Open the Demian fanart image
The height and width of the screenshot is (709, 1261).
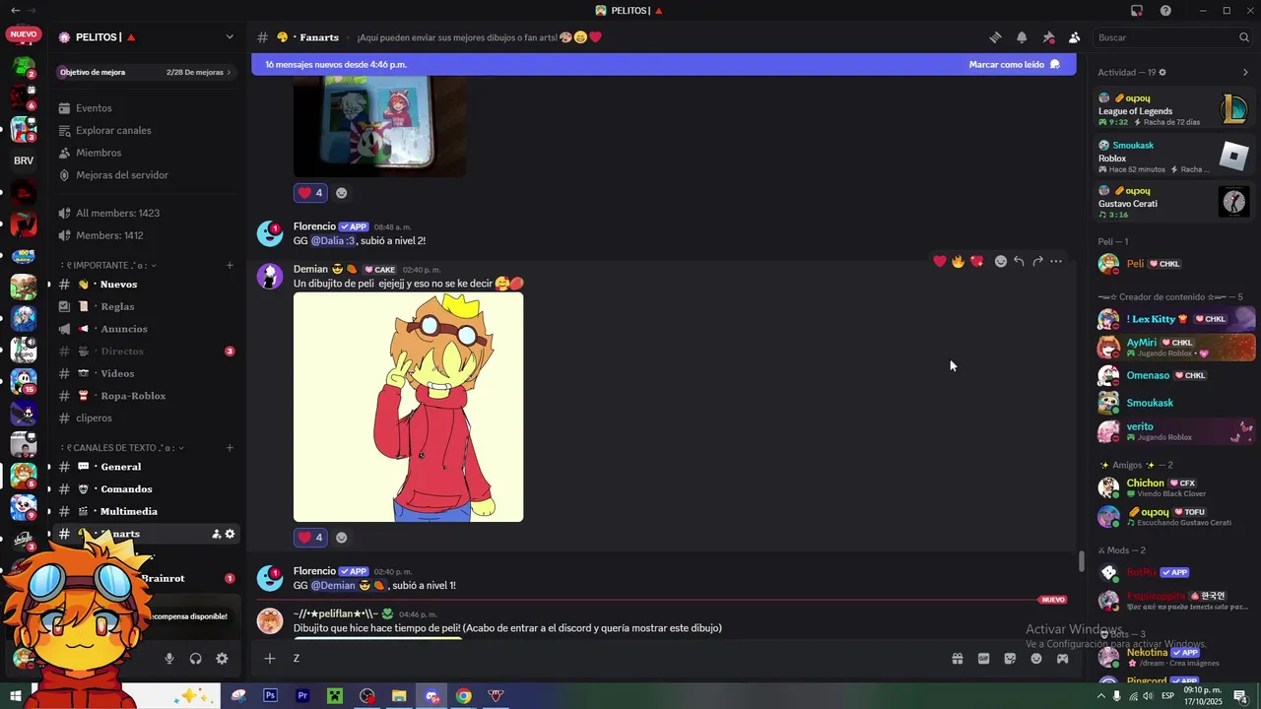point(408,407)
